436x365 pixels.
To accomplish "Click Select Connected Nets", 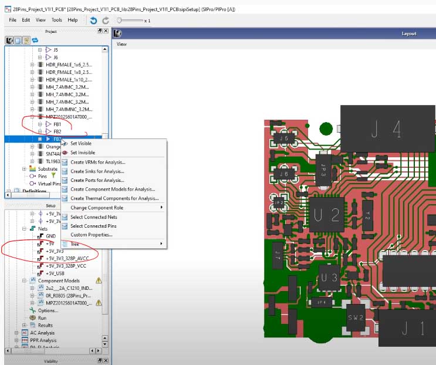I will tap(93, 217).
